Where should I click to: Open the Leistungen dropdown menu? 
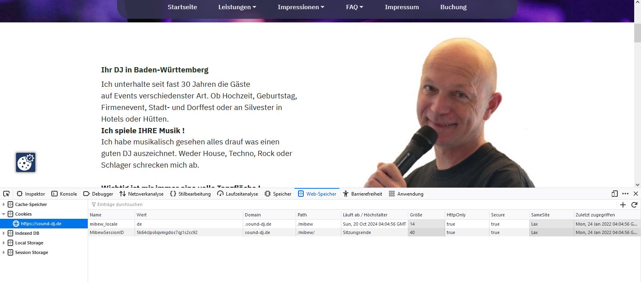pos(237,7)
